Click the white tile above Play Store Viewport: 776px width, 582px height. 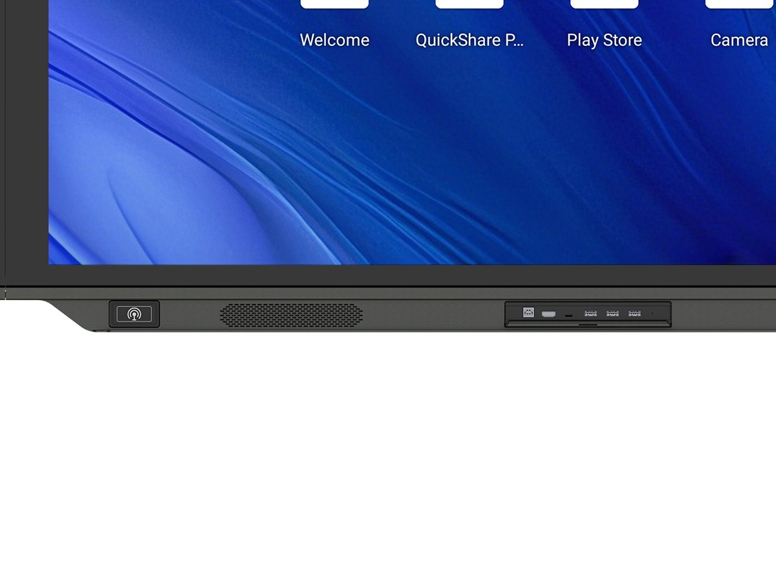(x=604, y=4)
